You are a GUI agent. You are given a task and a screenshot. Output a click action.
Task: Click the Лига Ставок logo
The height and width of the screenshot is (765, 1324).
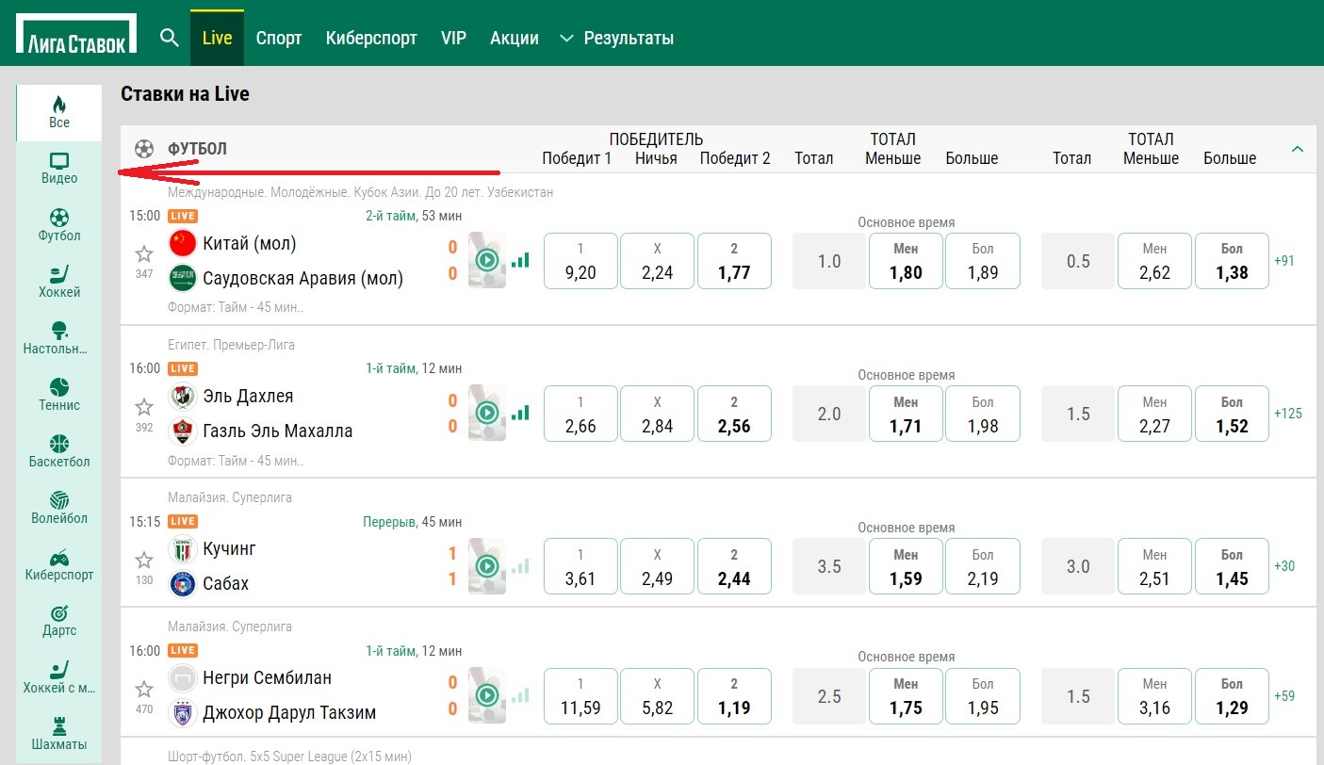pyautogui.click(x=75, y=33)
